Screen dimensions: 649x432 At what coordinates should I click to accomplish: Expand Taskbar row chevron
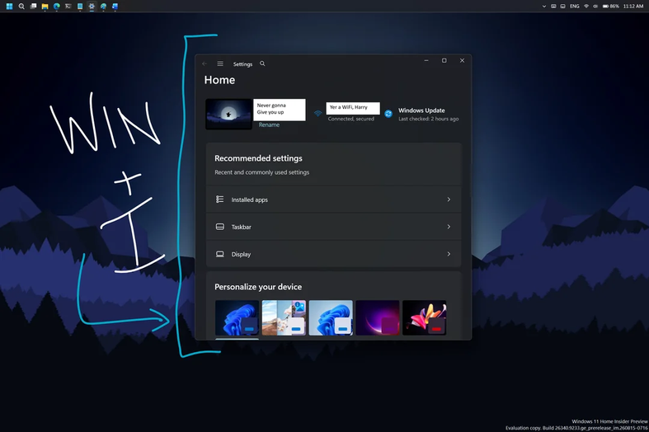pyautogui.click(x=449, y=227)
